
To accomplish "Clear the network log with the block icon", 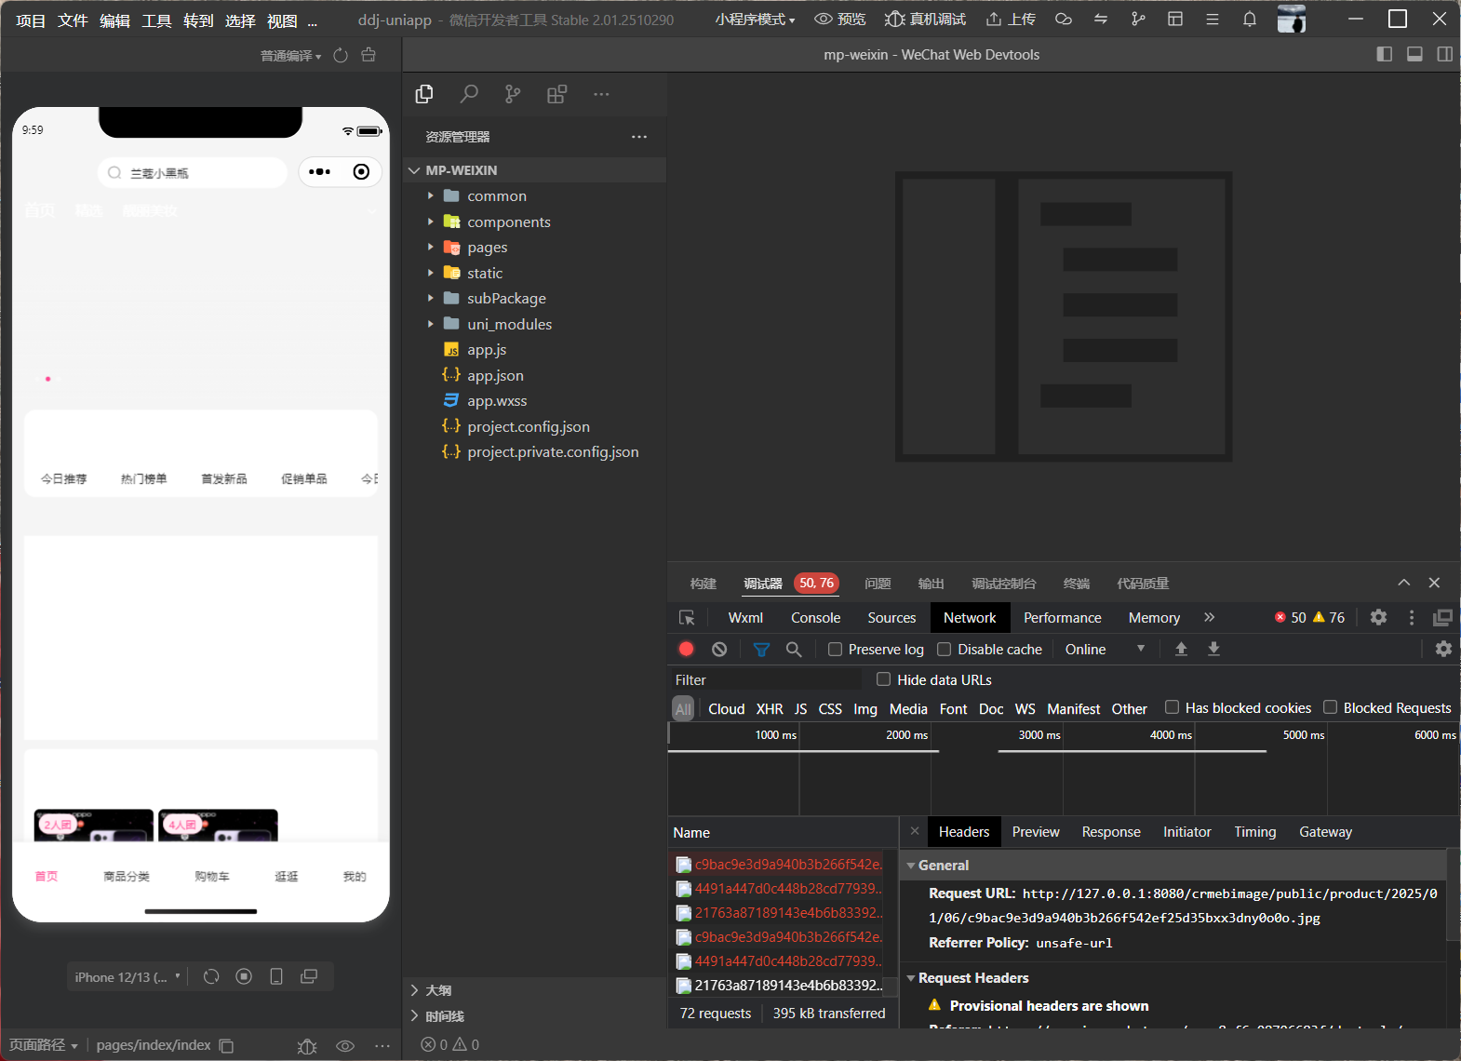I will (x=719, y=649).
